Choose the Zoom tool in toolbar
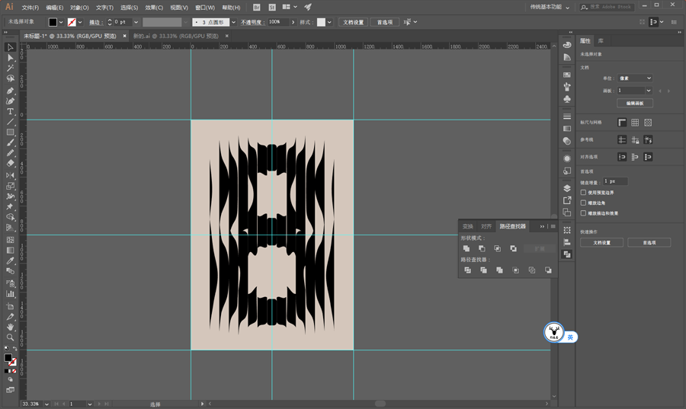The height and width of the screenshot is (409, 686). (11, 337)
